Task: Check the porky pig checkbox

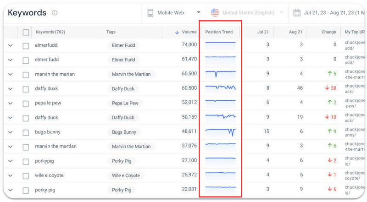Action: click(x=26, y=190)
